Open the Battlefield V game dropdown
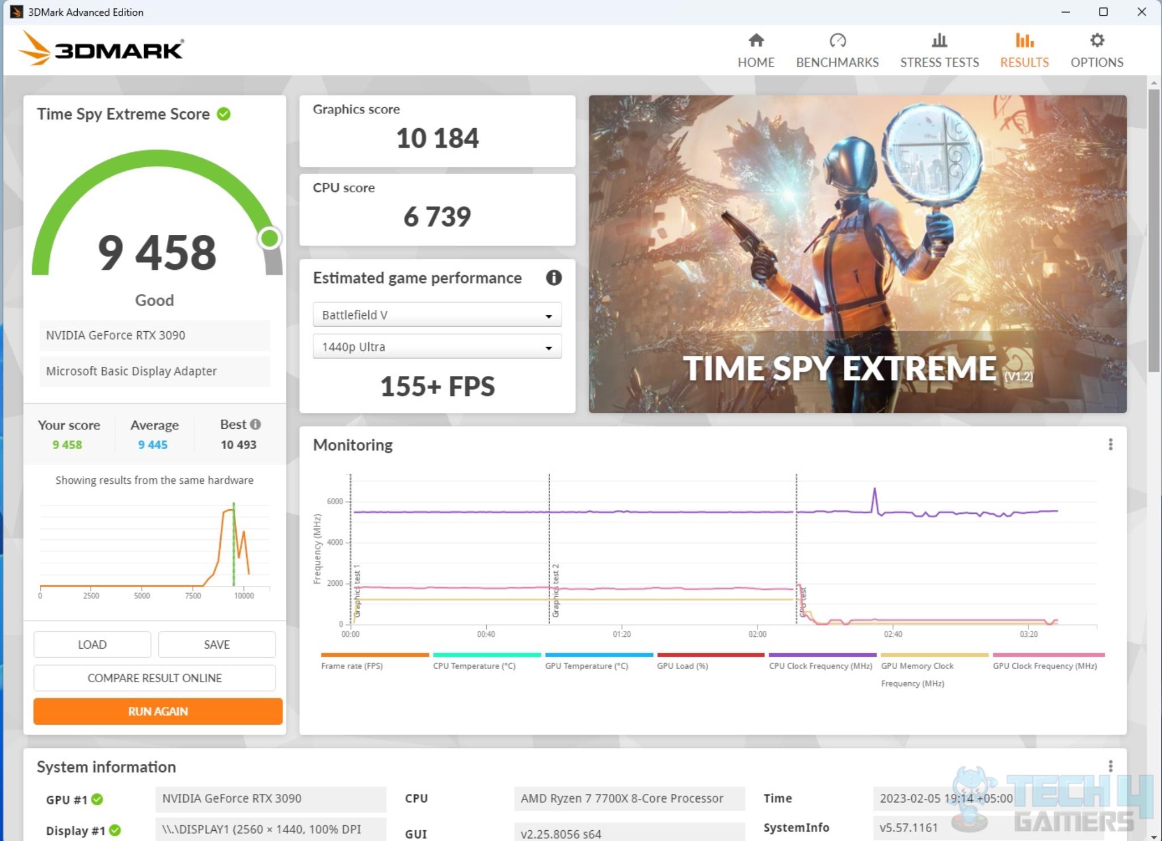 coord(437,315)
